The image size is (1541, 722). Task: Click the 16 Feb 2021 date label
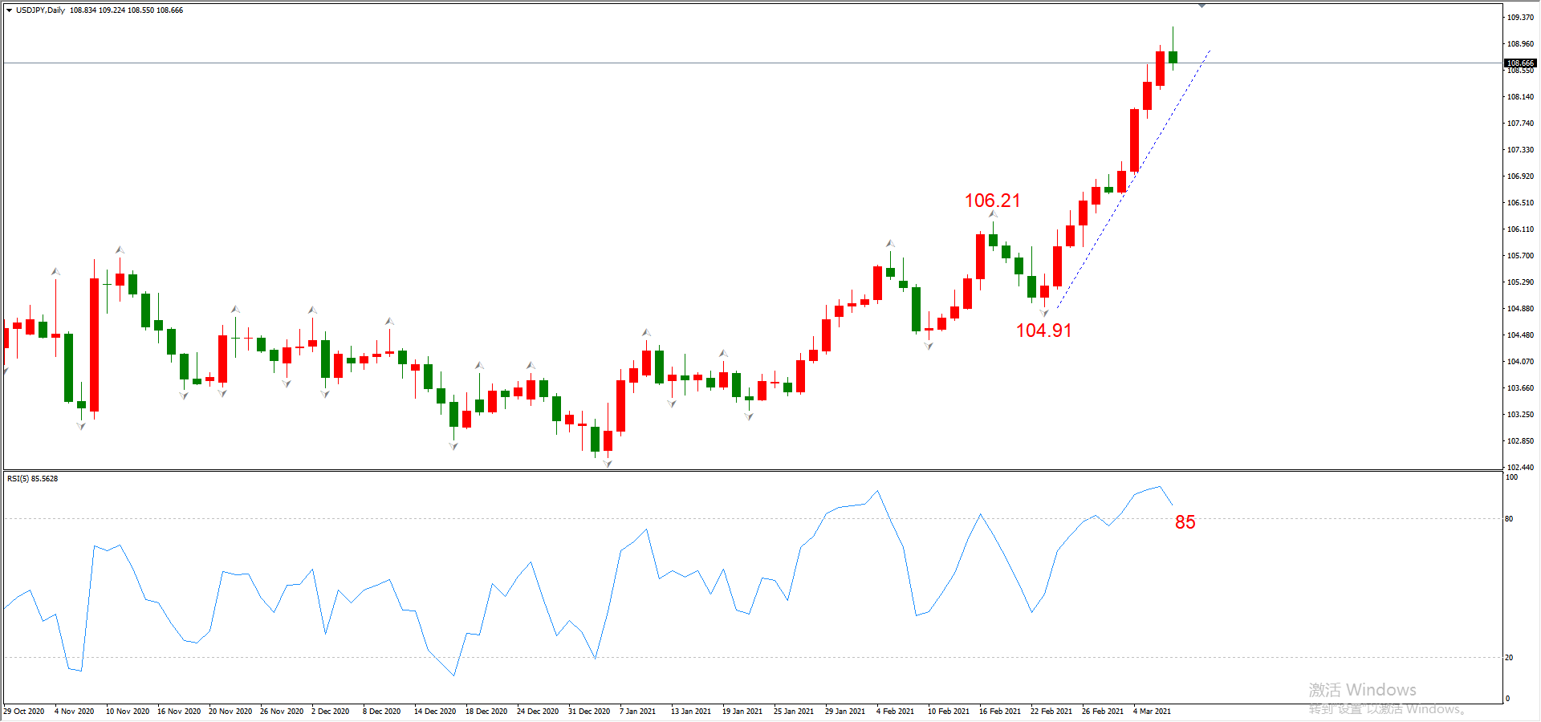pos(1000,712)
